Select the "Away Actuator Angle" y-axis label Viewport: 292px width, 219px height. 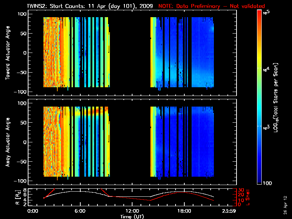point(7,142)
